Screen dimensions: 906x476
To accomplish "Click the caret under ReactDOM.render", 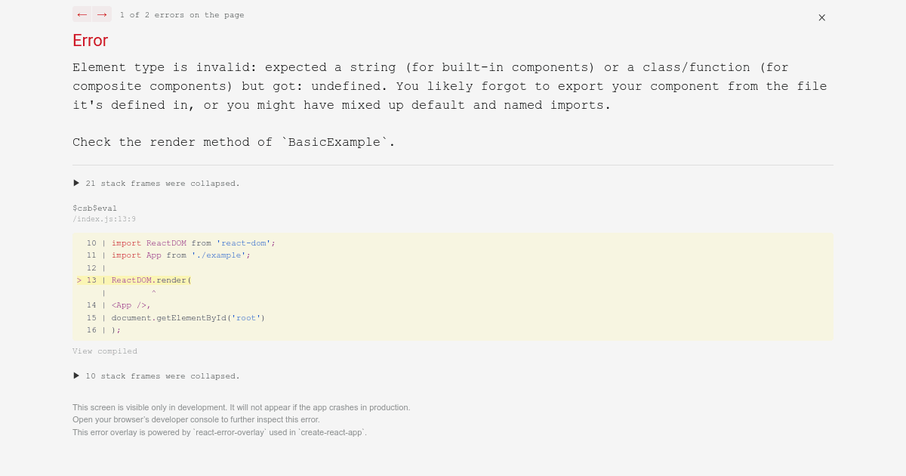I will click(x=153, y=292).
